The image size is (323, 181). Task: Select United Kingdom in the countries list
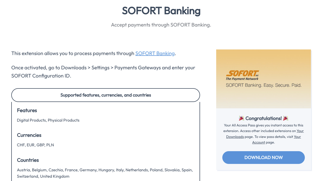pos(55,176)
